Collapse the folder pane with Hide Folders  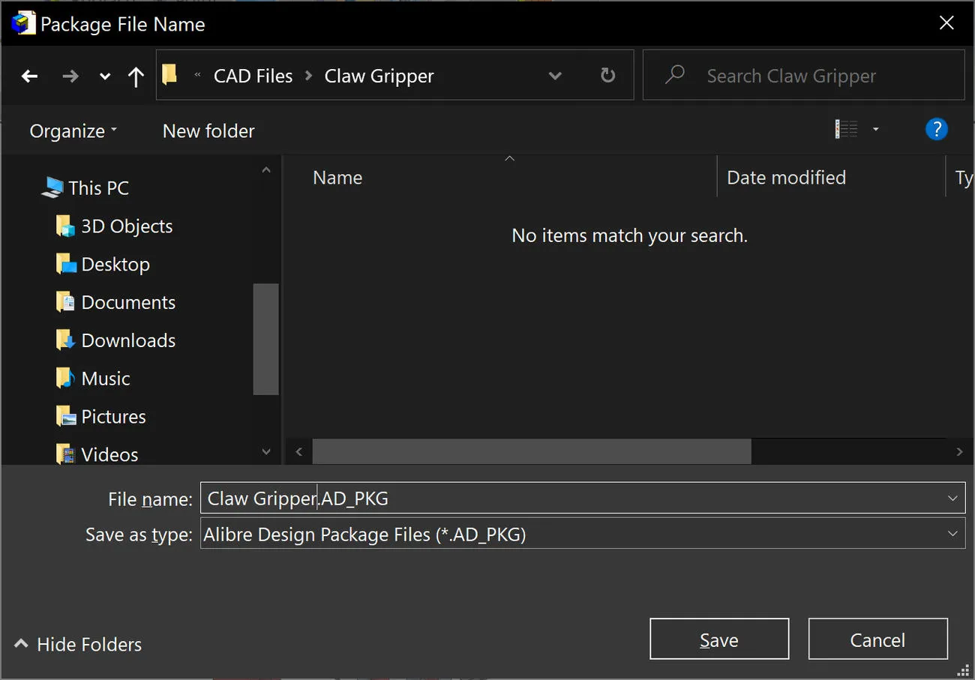[78, 644]
